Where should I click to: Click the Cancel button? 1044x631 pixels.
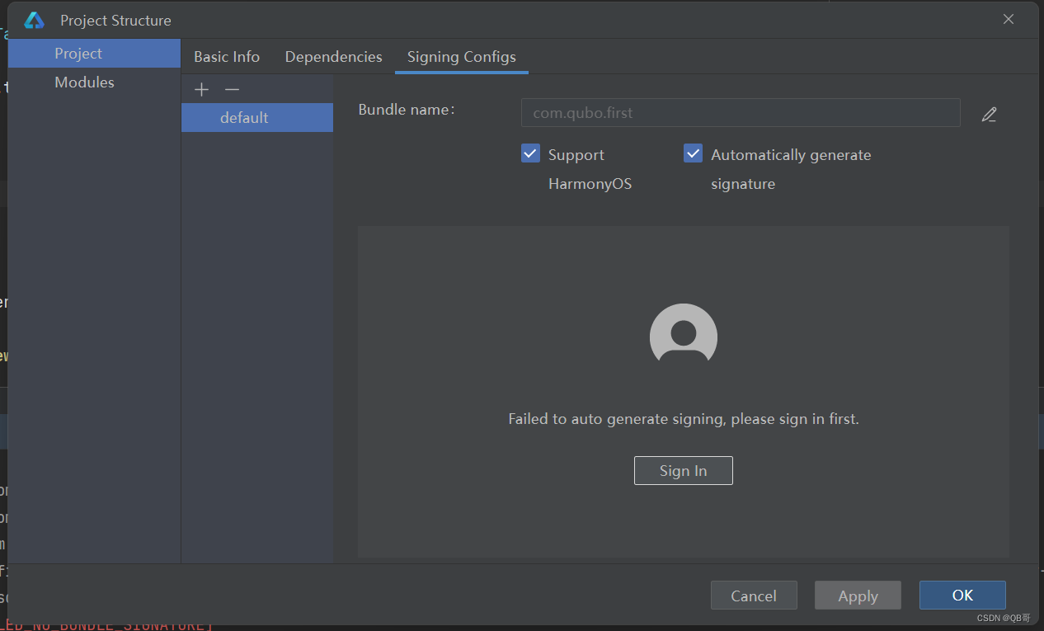coord(753,595)
